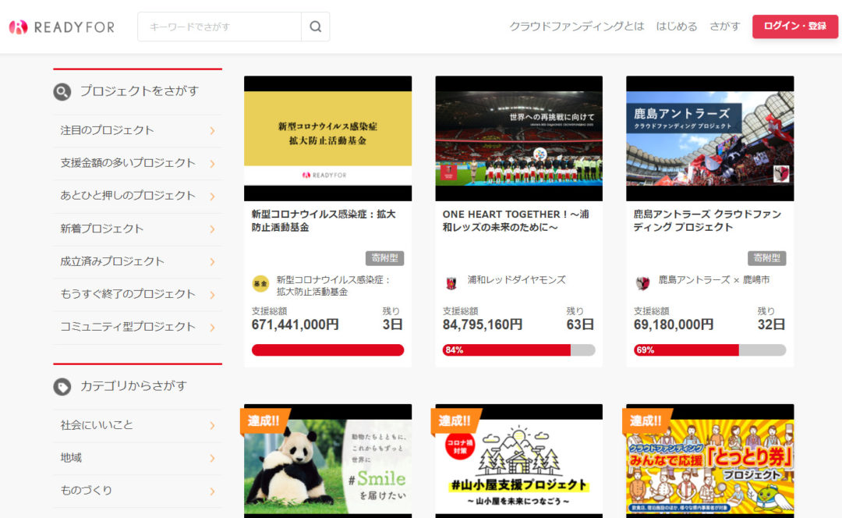
Task: Open さがす in top navigation
Action: coord(725,27)
